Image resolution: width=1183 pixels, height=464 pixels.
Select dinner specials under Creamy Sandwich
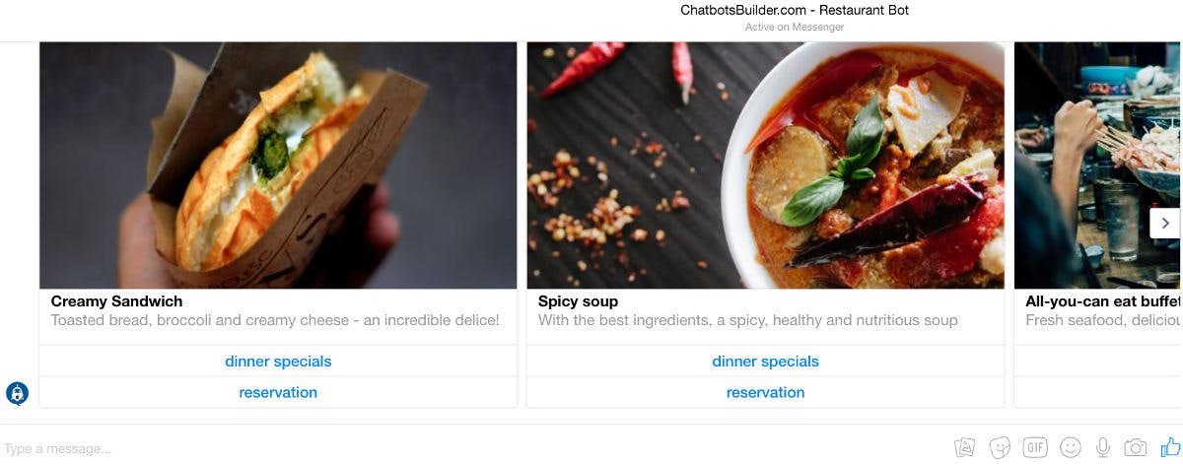pos(278,362)
